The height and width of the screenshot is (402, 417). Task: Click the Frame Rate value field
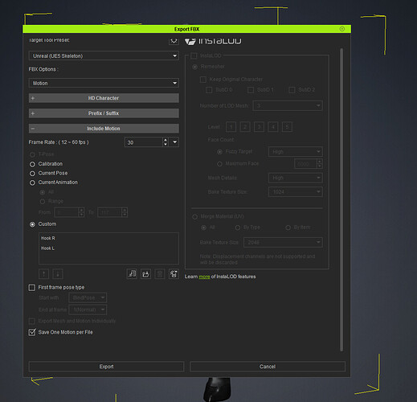[144, 142]
